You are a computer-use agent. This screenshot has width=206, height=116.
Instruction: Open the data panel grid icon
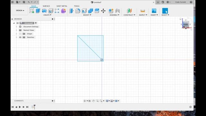point(12,2)
